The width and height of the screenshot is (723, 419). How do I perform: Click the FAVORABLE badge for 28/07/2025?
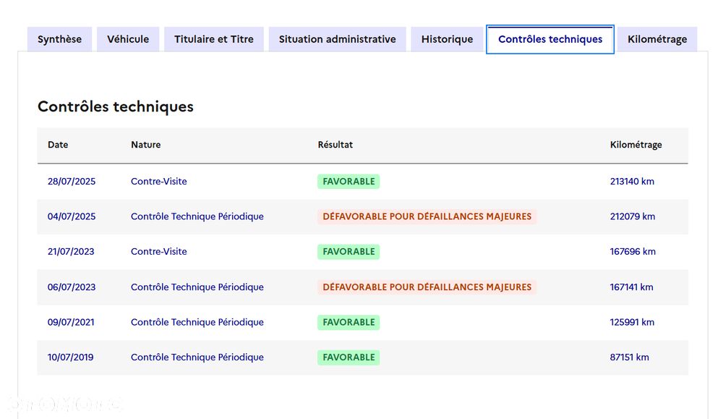348,182
